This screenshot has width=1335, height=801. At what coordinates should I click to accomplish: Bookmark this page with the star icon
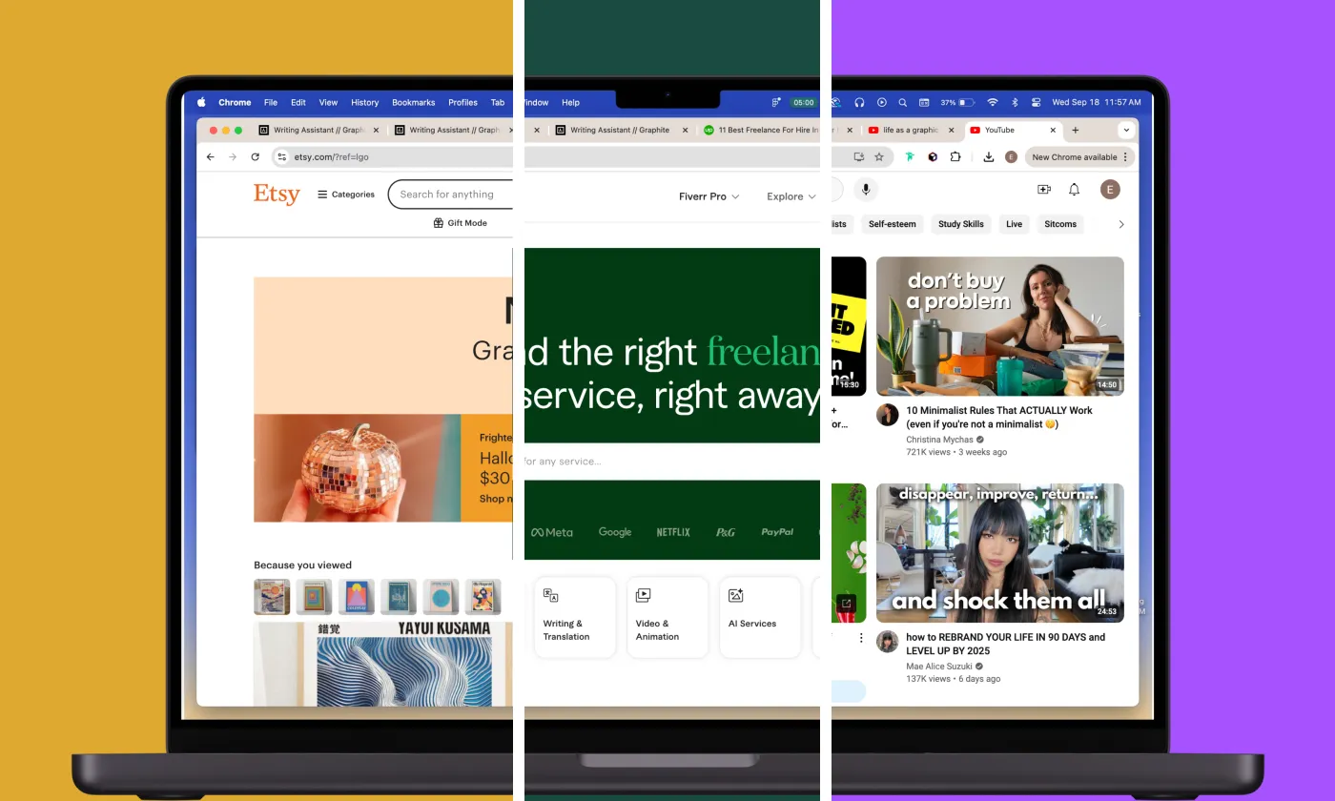(879, 157)
